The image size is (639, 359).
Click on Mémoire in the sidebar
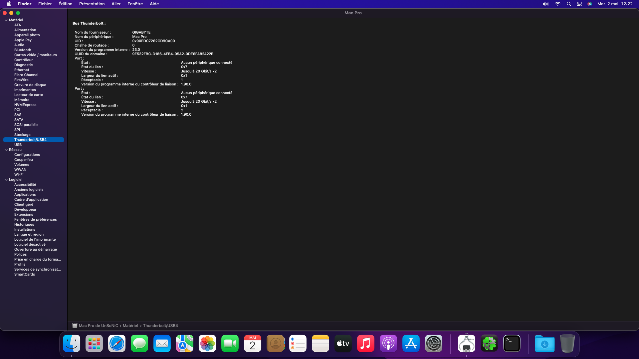click(22, 99)
